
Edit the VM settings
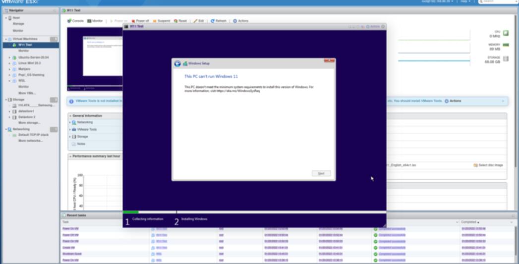199,21
